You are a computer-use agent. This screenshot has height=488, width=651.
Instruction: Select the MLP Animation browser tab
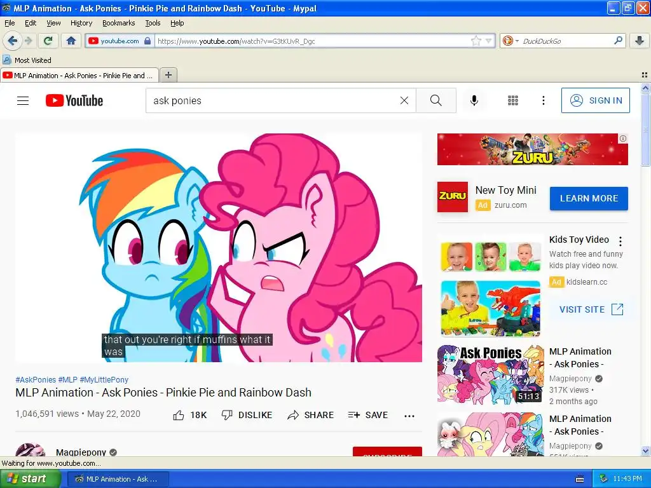pyautogui.click(x=79, y=76)
